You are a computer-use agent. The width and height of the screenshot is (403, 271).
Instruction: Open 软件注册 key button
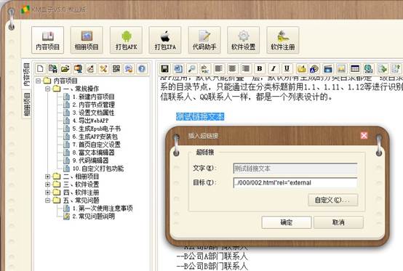(283, 40)
